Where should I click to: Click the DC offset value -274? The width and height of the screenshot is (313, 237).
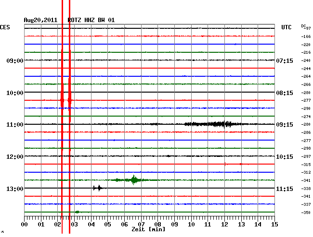click(306, 117)
